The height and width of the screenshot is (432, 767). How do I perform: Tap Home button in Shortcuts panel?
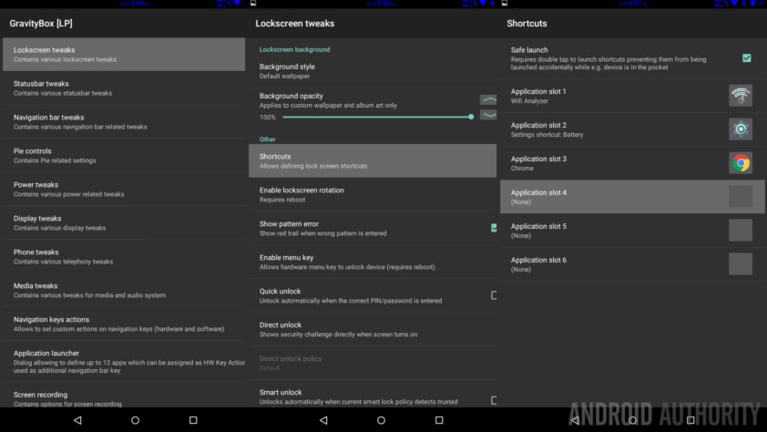point(632,420)
